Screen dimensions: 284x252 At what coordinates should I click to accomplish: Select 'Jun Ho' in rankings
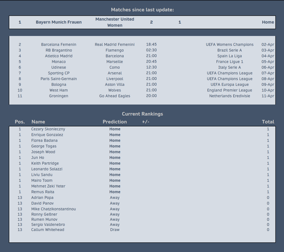(37, 158)
